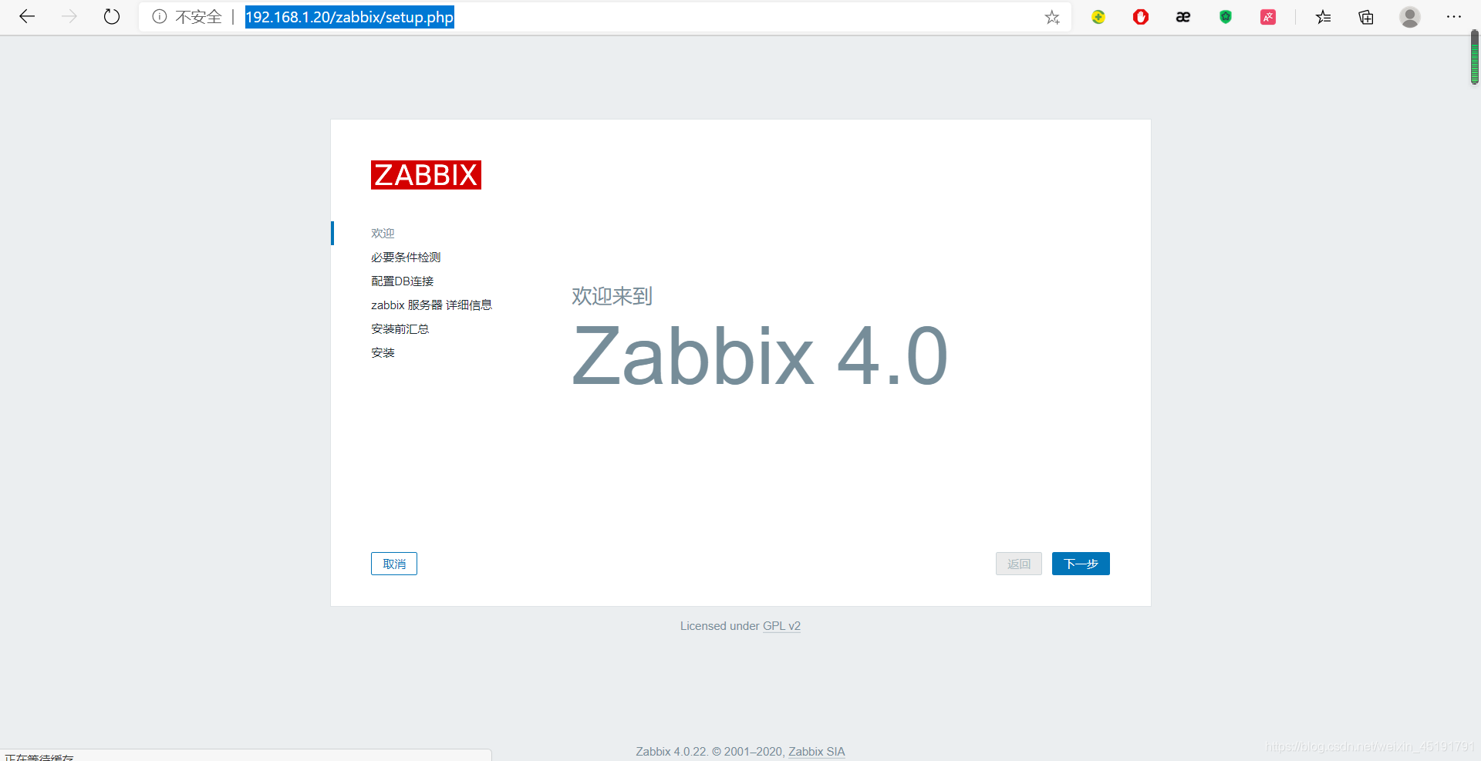Select the 必要条件检测 setup step

406,257
